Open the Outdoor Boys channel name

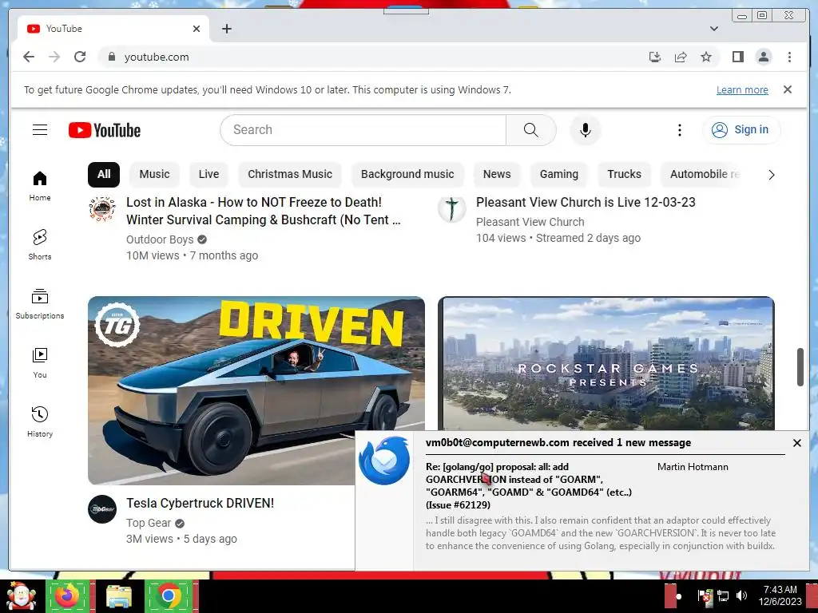coord(160,239)
